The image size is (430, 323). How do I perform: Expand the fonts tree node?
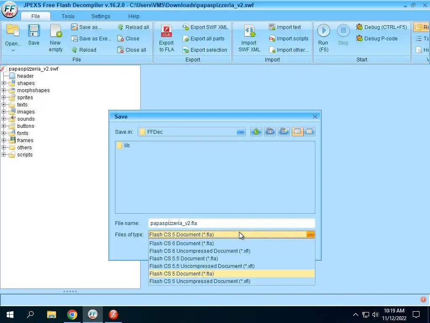coord(3,133)
